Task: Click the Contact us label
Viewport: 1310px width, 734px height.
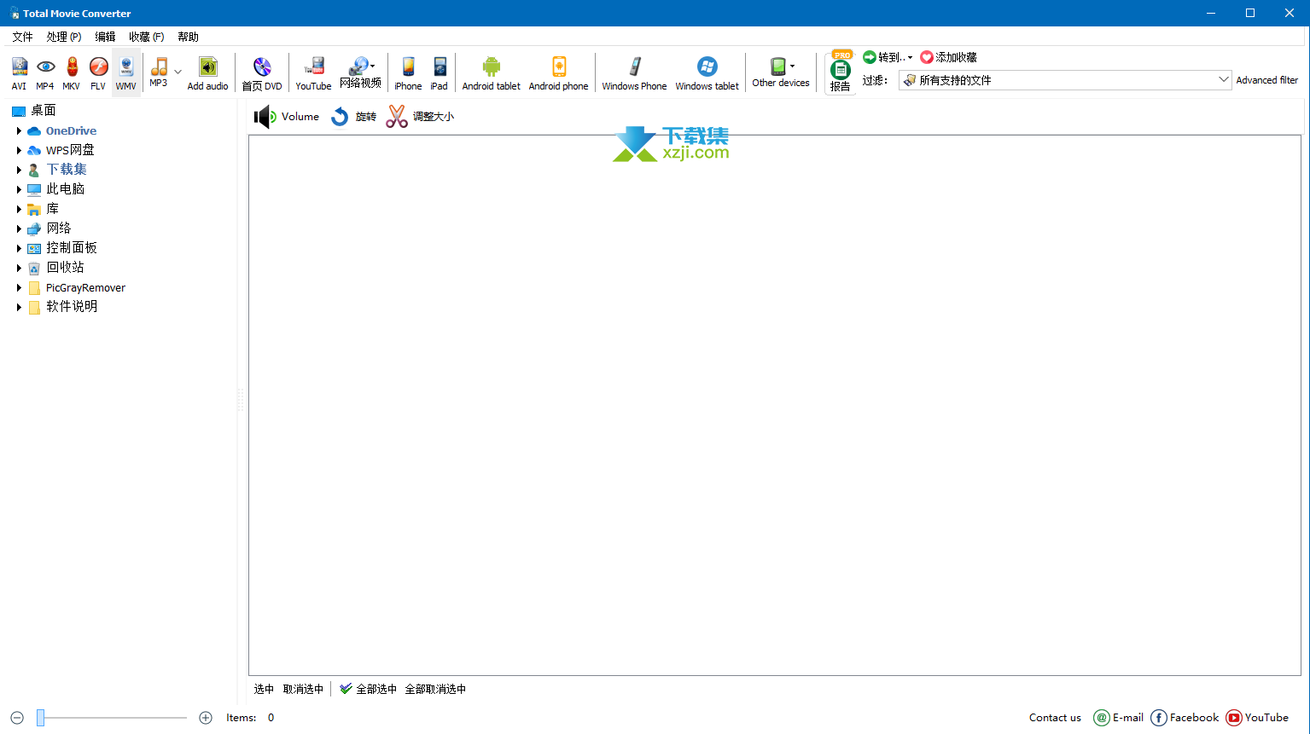Action: 1055,718
